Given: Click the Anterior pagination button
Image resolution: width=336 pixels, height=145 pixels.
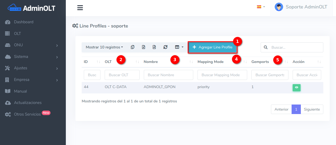Looking at the screenshot, I should tap(281, 109).
